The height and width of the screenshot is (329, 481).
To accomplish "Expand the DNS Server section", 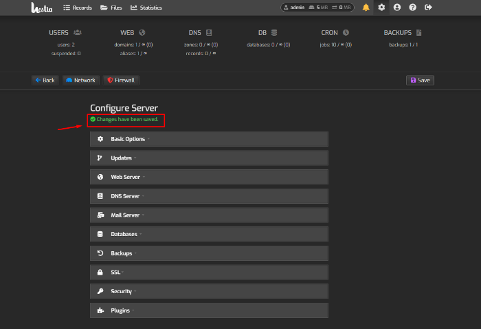I will [x=209, y=196].
